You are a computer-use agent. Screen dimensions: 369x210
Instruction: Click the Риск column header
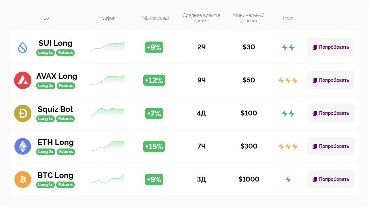click(x=288, y=18)
